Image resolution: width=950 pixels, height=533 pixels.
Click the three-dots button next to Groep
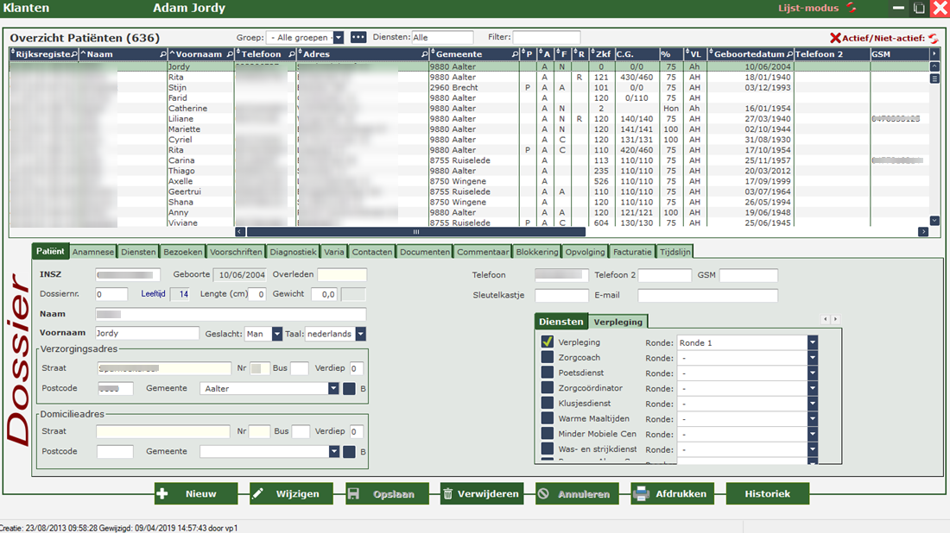(x=358, y=38)
